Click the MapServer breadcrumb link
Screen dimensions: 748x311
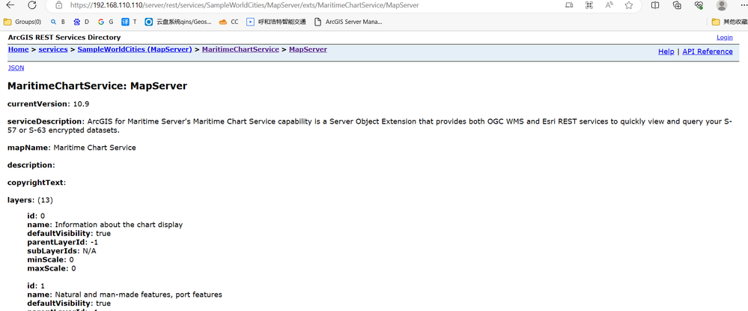(308, 49)
